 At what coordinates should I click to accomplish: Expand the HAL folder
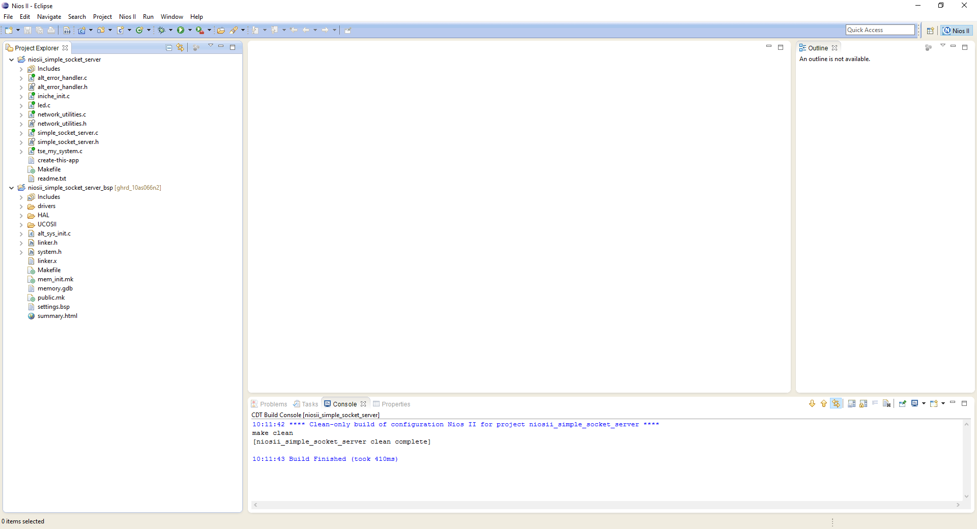coord(21,215)
